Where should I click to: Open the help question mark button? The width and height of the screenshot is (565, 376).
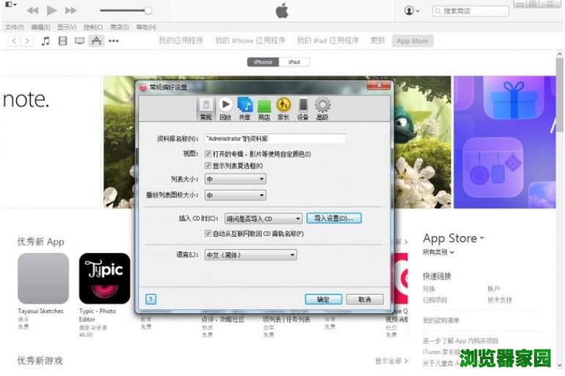coord(151,299)
